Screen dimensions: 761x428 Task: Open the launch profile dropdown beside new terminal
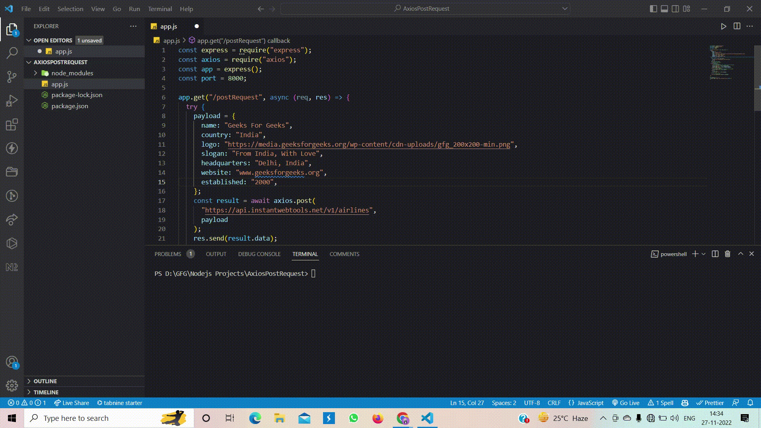704,254
